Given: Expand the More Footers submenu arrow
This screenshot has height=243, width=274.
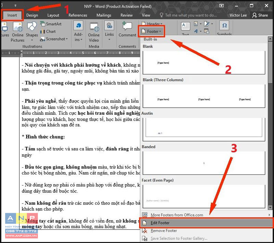Looking at the screenshot, I should click(x=269, y=215).
